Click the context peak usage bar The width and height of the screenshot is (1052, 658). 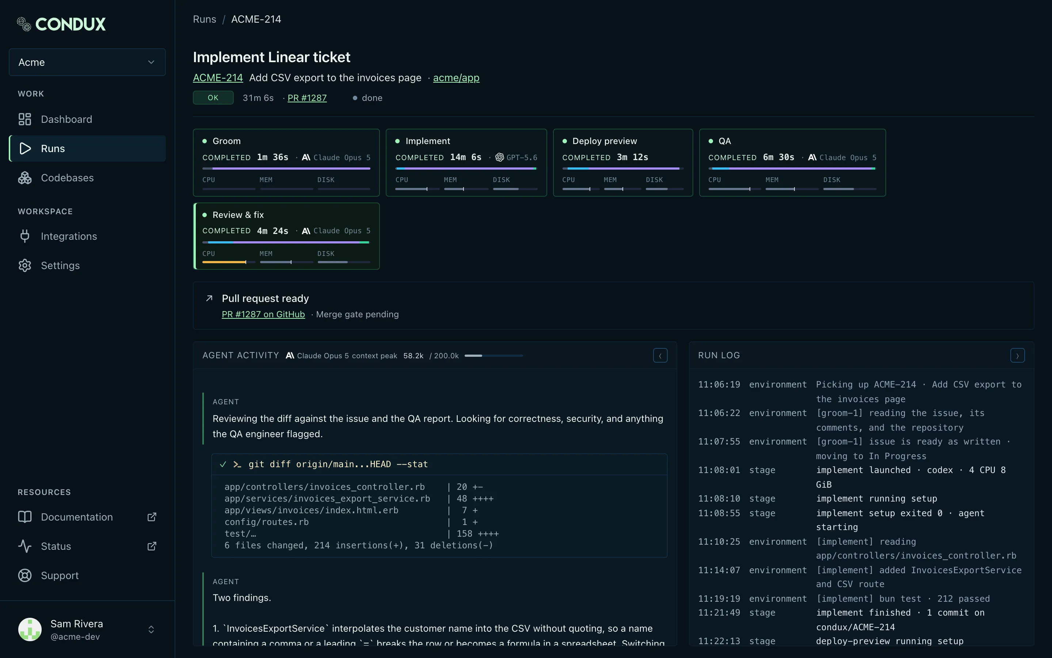coord(493,356)
